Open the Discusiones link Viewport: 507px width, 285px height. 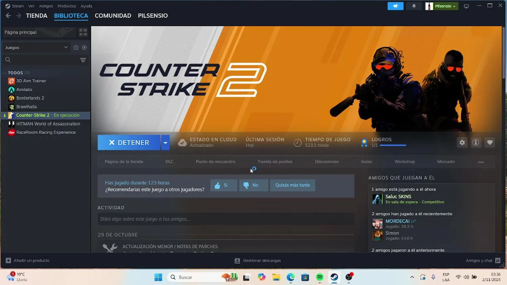(x=327, y=161)
